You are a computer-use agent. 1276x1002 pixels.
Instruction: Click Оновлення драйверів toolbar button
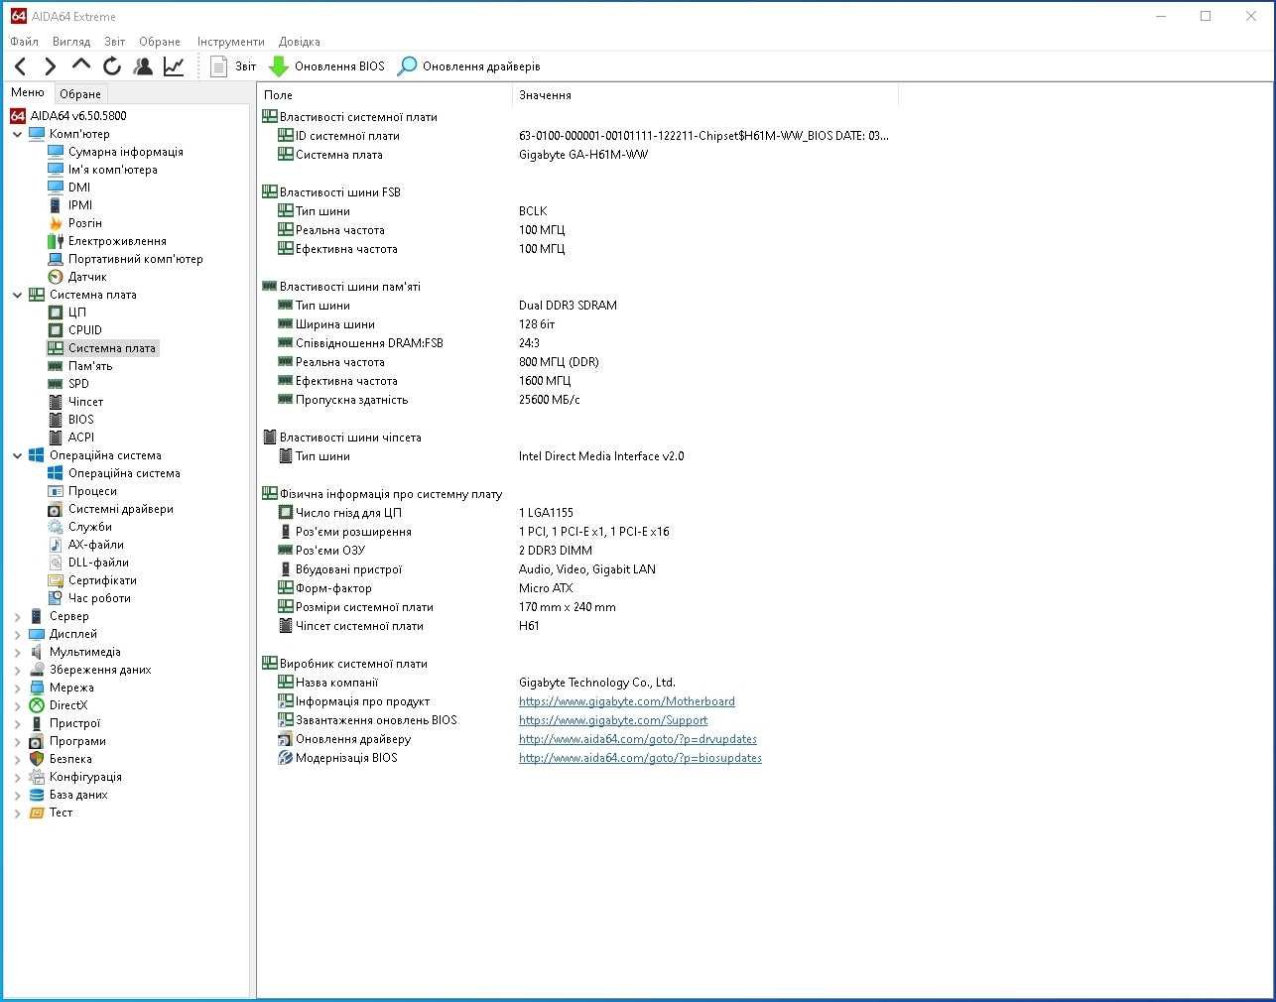click(468, 66)
